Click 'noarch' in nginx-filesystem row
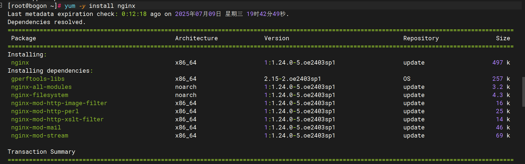 pyautogui.click(x=186, y=95)
